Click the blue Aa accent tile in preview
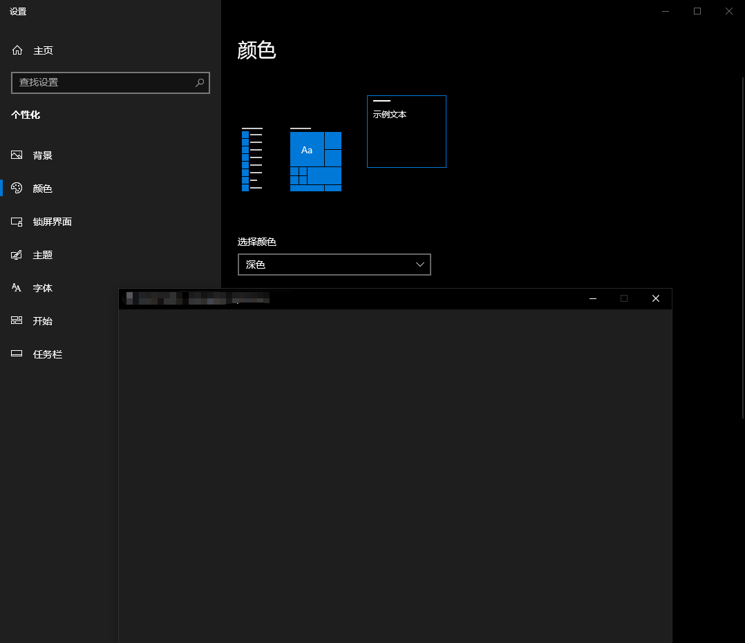The image size is (745, 643). (307, 149)
